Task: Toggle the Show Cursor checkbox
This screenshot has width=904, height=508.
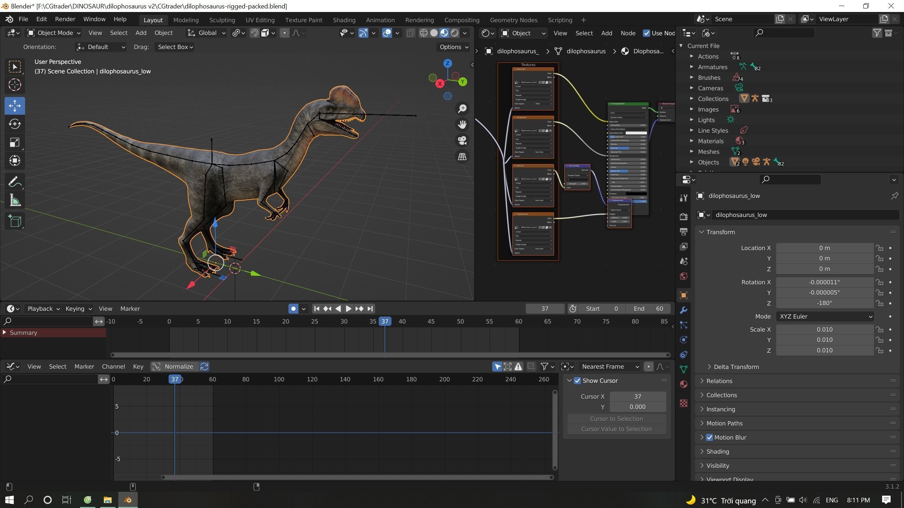Action: 577,381
